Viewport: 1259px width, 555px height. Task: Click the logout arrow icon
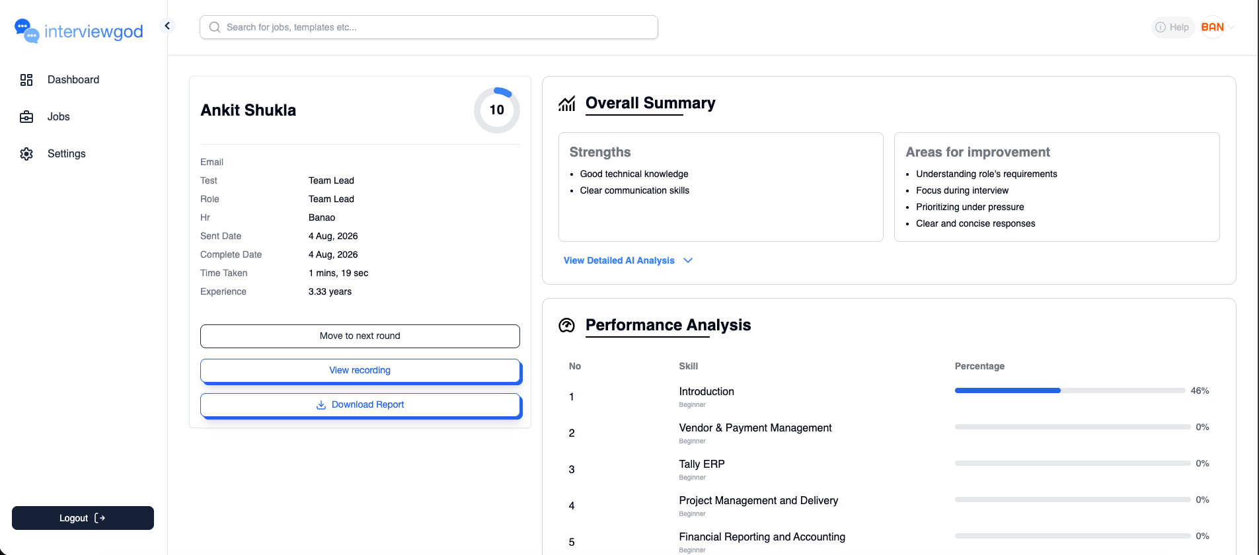click(100, 518)
